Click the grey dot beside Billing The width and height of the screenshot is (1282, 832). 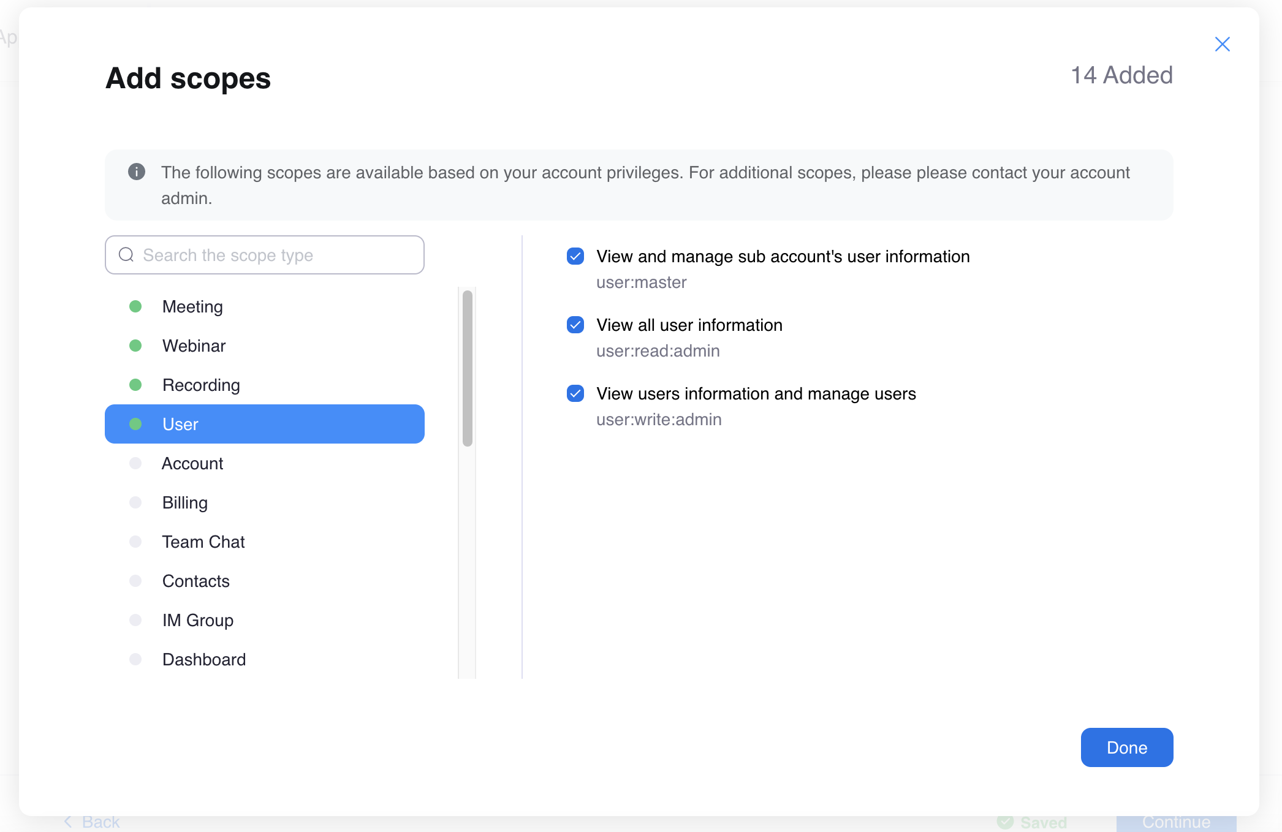click(135, 502)
